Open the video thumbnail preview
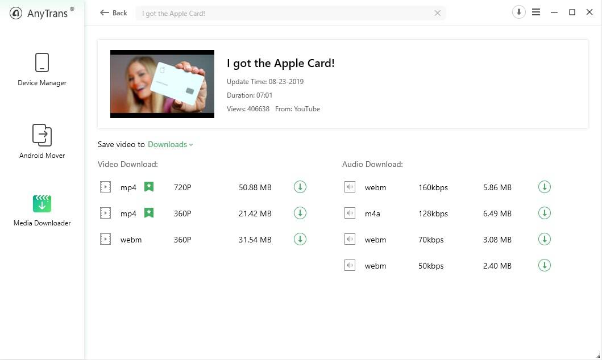 pyautogui.click(x=162, y=84)
